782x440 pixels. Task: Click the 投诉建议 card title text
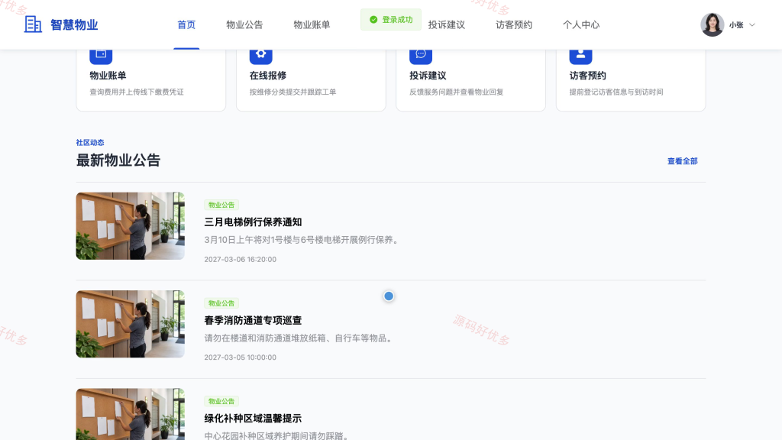tap(428, 76)
